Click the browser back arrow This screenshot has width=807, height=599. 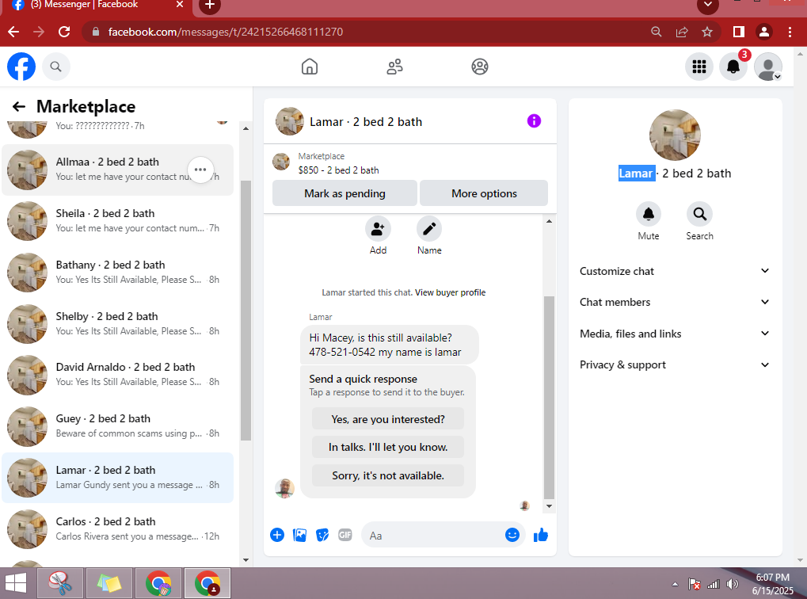(14, 32)
